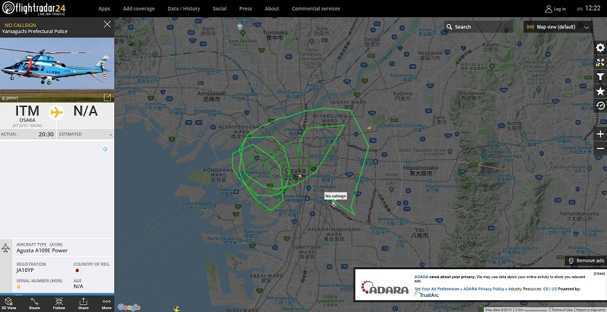Open 3D View for the aircraft
The image size is (607, 312).
(8, 304)
